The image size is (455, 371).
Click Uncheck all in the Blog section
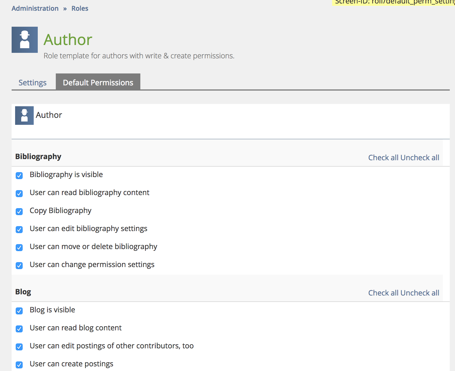420,293
